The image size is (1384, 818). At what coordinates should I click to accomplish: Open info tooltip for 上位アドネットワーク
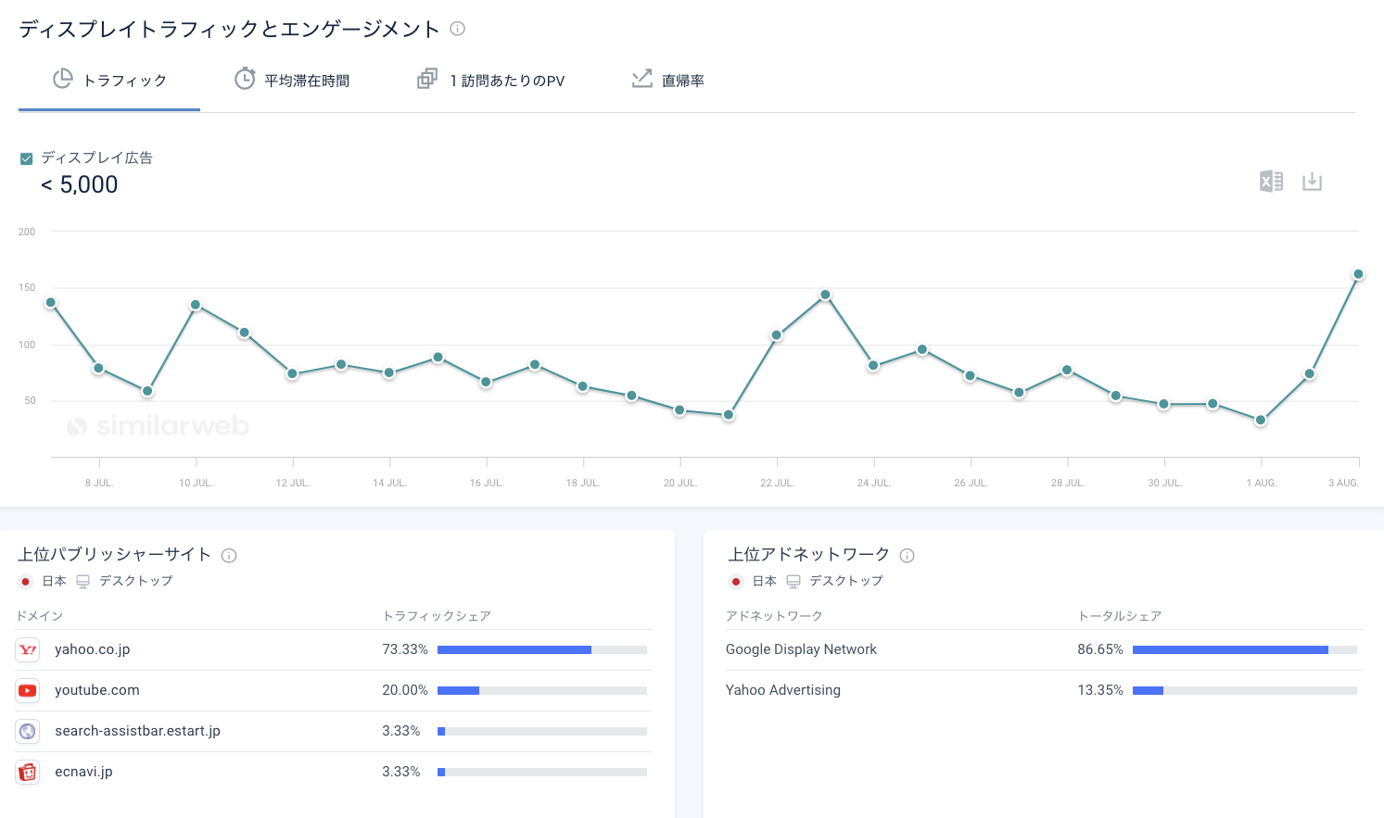[x=908, y=556]
